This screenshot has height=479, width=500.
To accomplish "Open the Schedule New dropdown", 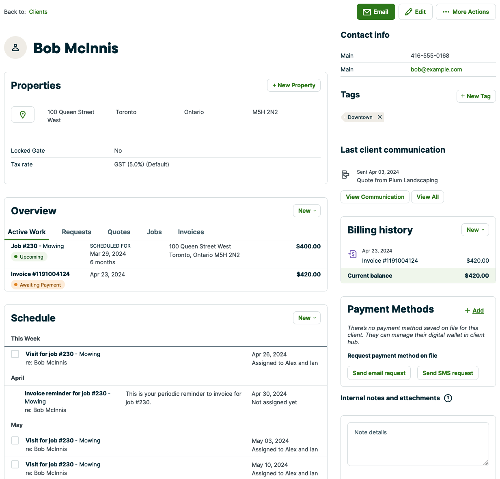I will 307,318.
